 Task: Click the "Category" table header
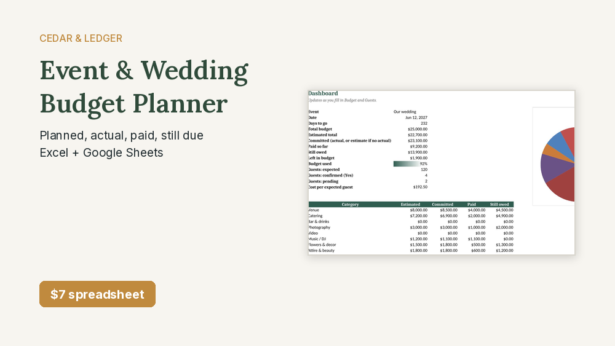pyautogui.click(x=351, y=205)
